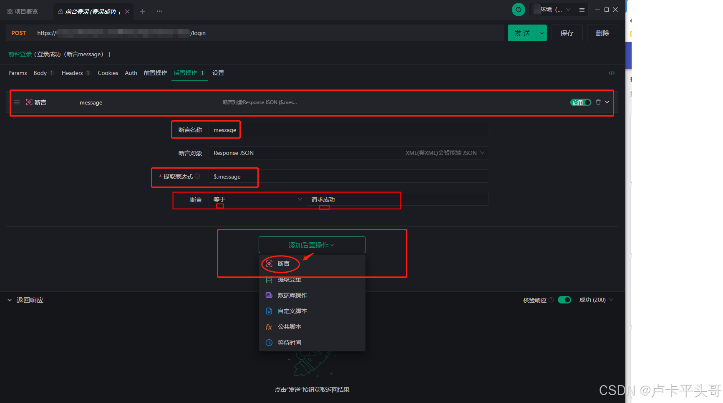The height and width of the screenshot is (403, 723).
Task: Open the dropdown arrow beside 发送 button
Action: click(542, 33)
